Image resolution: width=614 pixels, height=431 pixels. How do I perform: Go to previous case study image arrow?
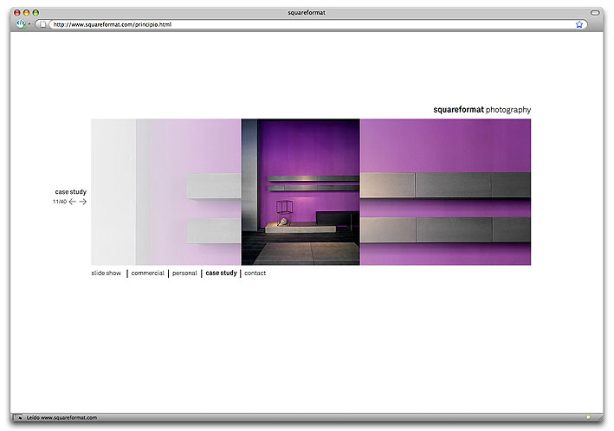[73, 202]
